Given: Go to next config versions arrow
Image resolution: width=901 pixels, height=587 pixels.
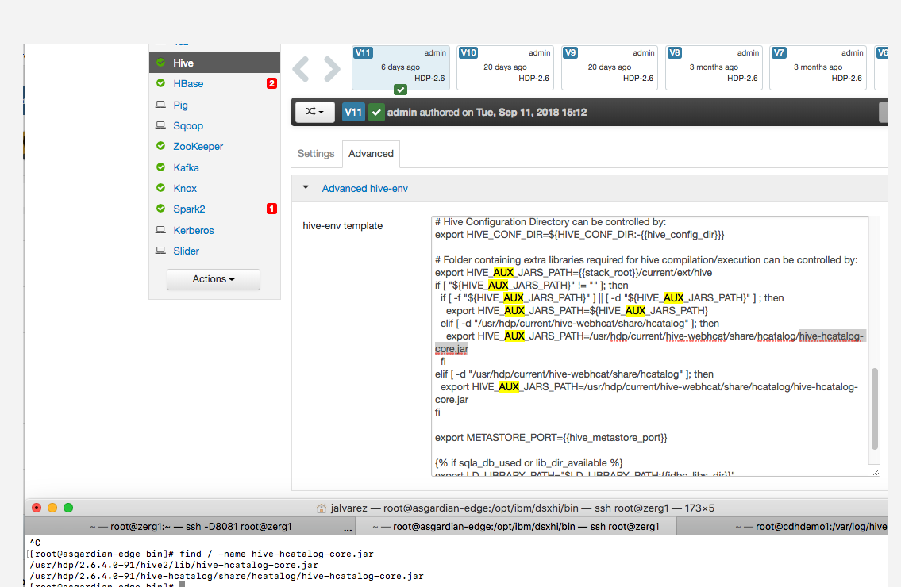Looking at the screenshot, I should click(331, 69).
